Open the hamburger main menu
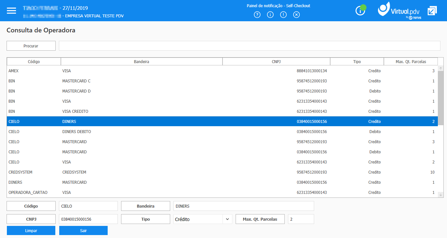 click(11, 10)
